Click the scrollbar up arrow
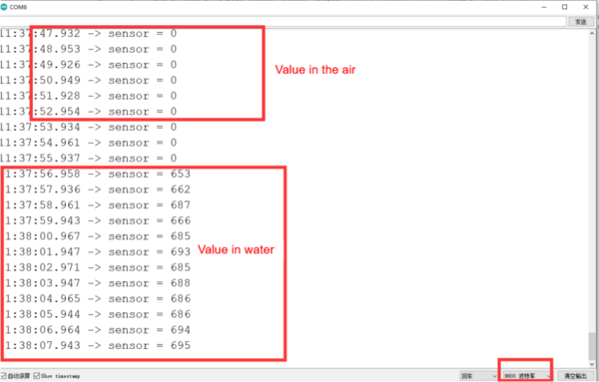The width and height of the screenshot is (599, 382). [x=592, y=34]
